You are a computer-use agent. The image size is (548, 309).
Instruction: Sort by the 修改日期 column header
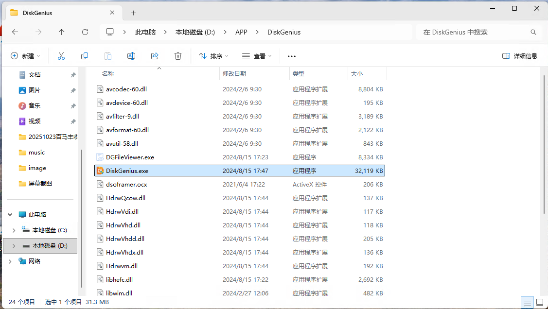coord(234,73)
